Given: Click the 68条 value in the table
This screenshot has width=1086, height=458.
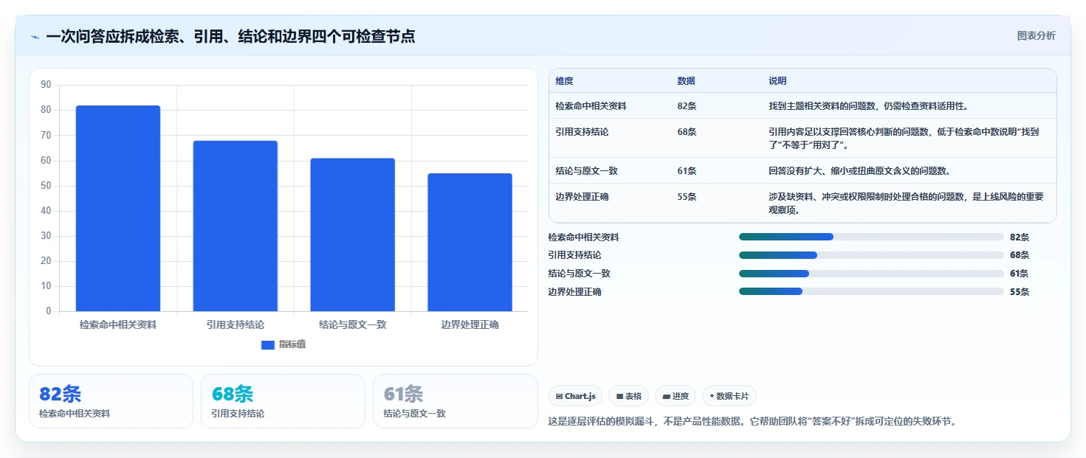Looking at the screenshot, I should [687, 131].
